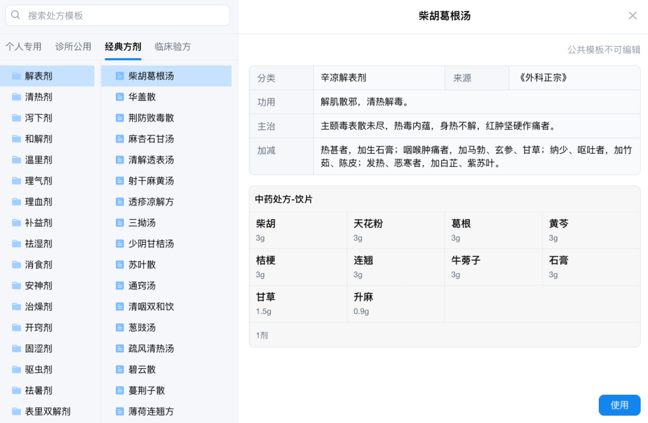Click the document icon beside 麻杏石甘汤
The height and width of the screenshot is (423, 648).
point(119,139)
